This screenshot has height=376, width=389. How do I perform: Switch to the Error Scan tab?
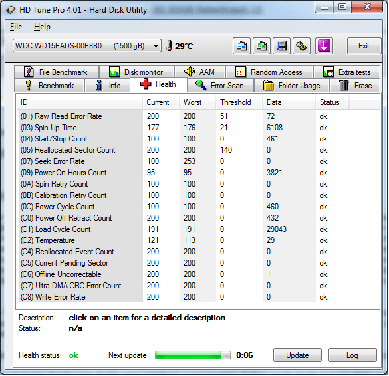(x=220, y=86)
